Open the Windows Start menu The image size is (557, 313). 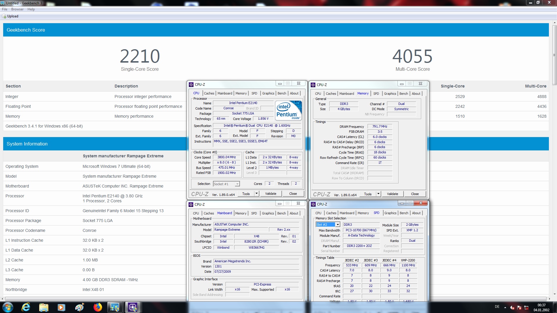tap(8, 307)
